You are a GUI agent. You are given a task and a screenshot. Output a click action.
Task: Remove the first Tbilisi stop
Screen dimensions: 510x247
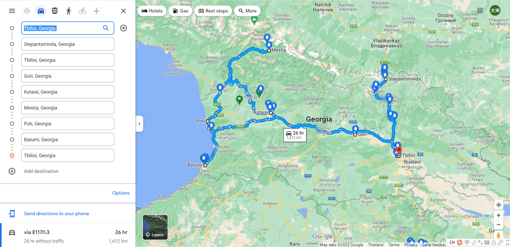coord(124,28)
